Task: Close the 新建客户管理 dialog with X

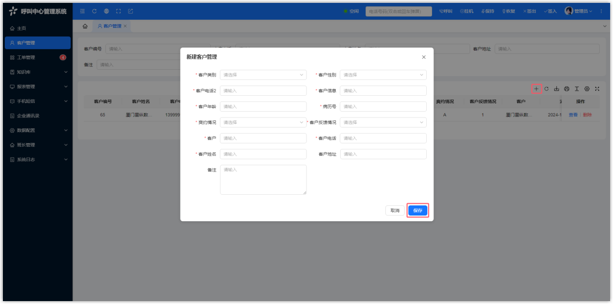Action: click(423, 57)
